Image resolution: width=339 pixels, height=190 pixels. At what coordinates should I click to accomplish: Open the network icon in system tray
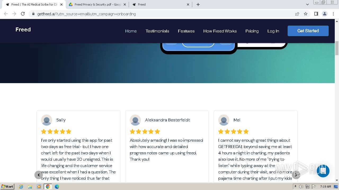(307, 187)
